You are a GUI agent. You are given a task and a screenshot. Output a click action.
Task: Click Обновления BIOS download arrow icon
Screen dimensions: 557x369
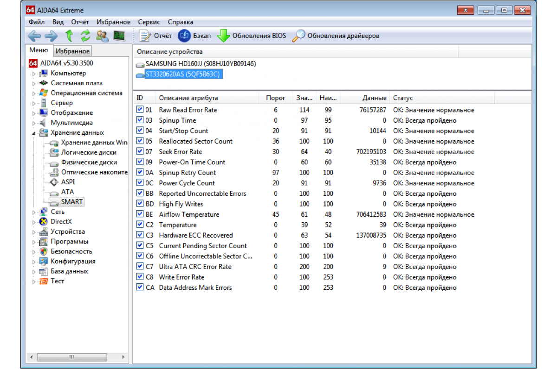(x=224, y=36)
